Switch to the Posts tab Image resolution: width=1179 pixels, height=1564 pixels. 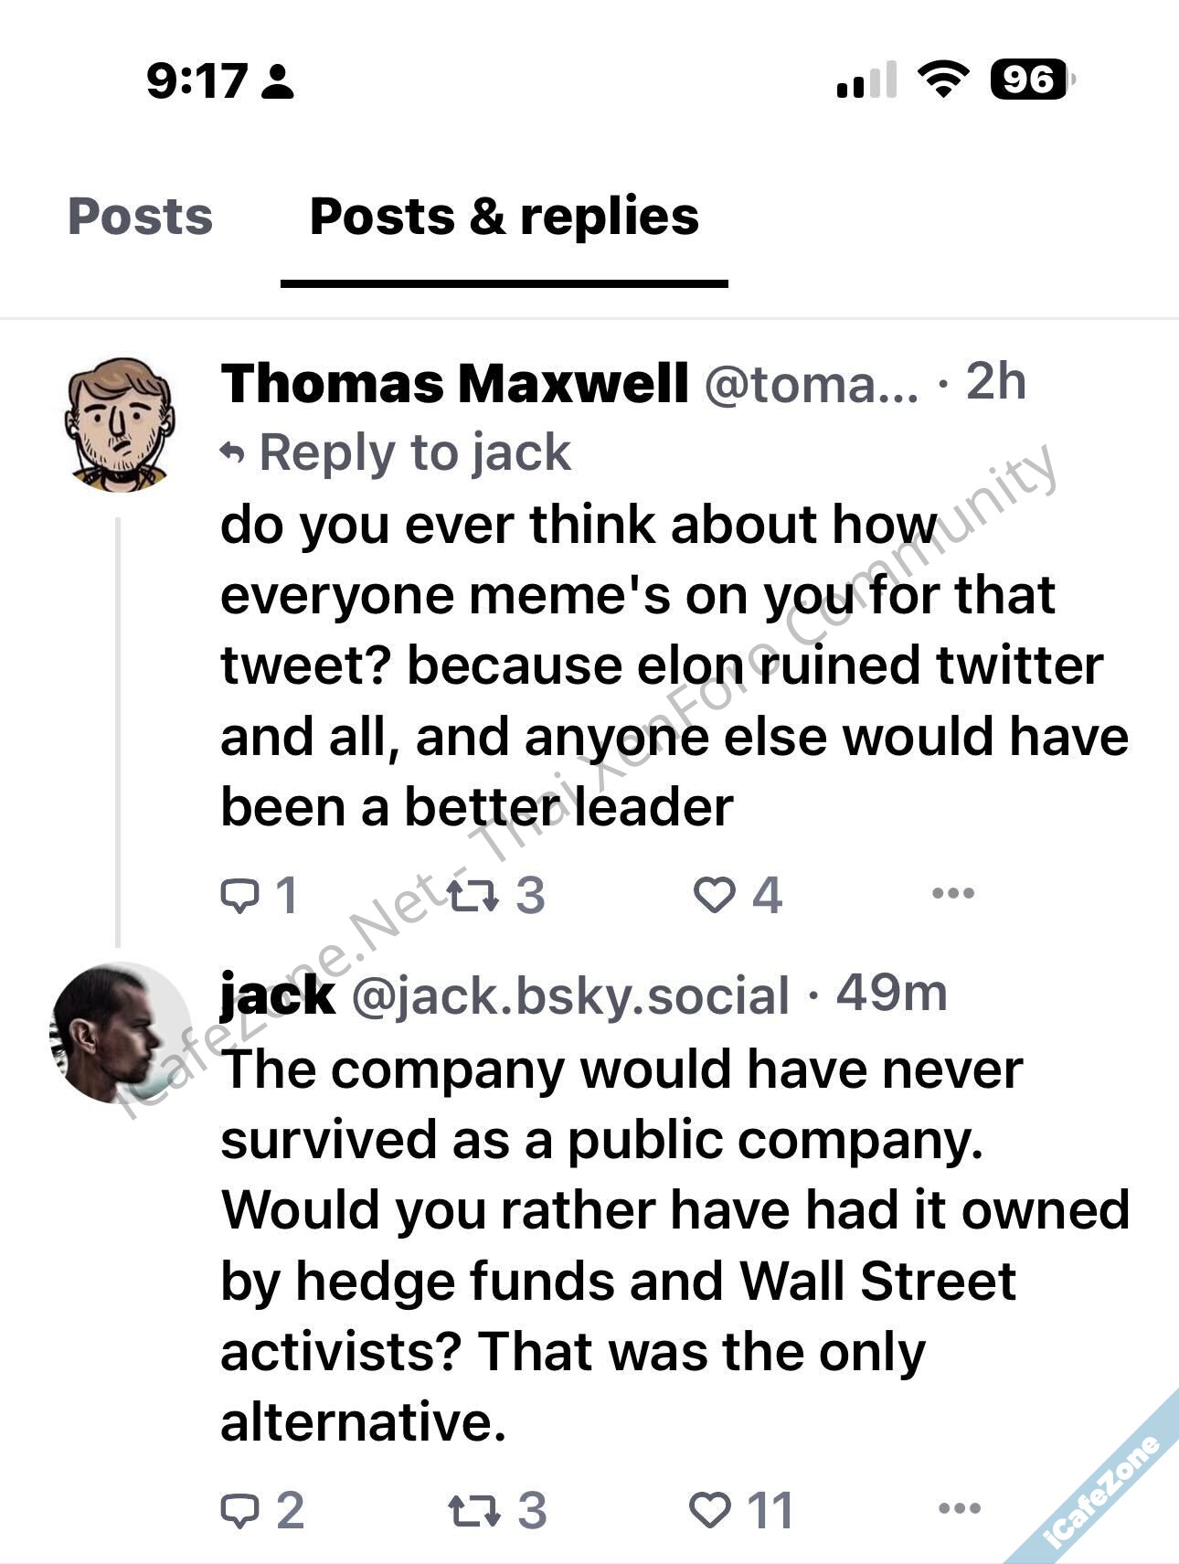coord(140,217)
